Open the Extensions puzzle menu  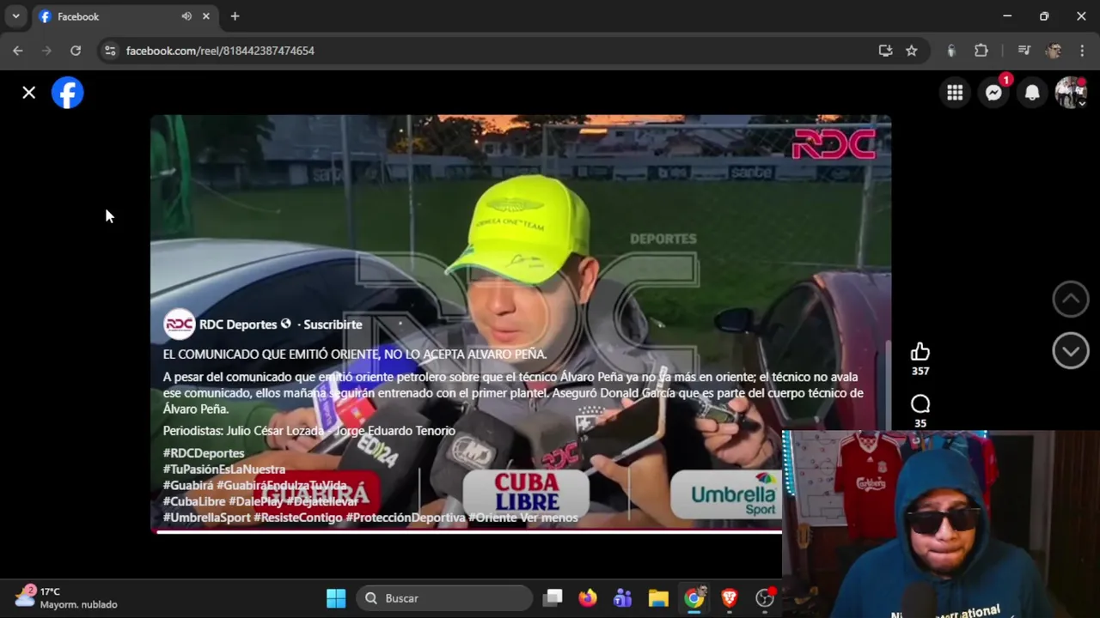[981, 51]
